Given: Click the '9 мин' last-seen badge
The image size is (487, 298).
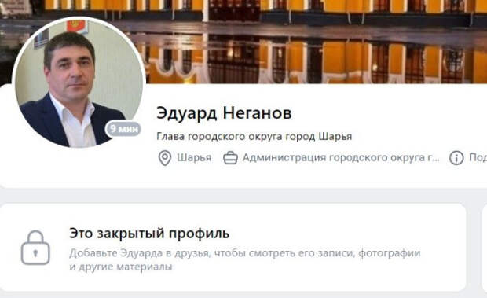Looking at the screenshot, I should tap(123, 129).
